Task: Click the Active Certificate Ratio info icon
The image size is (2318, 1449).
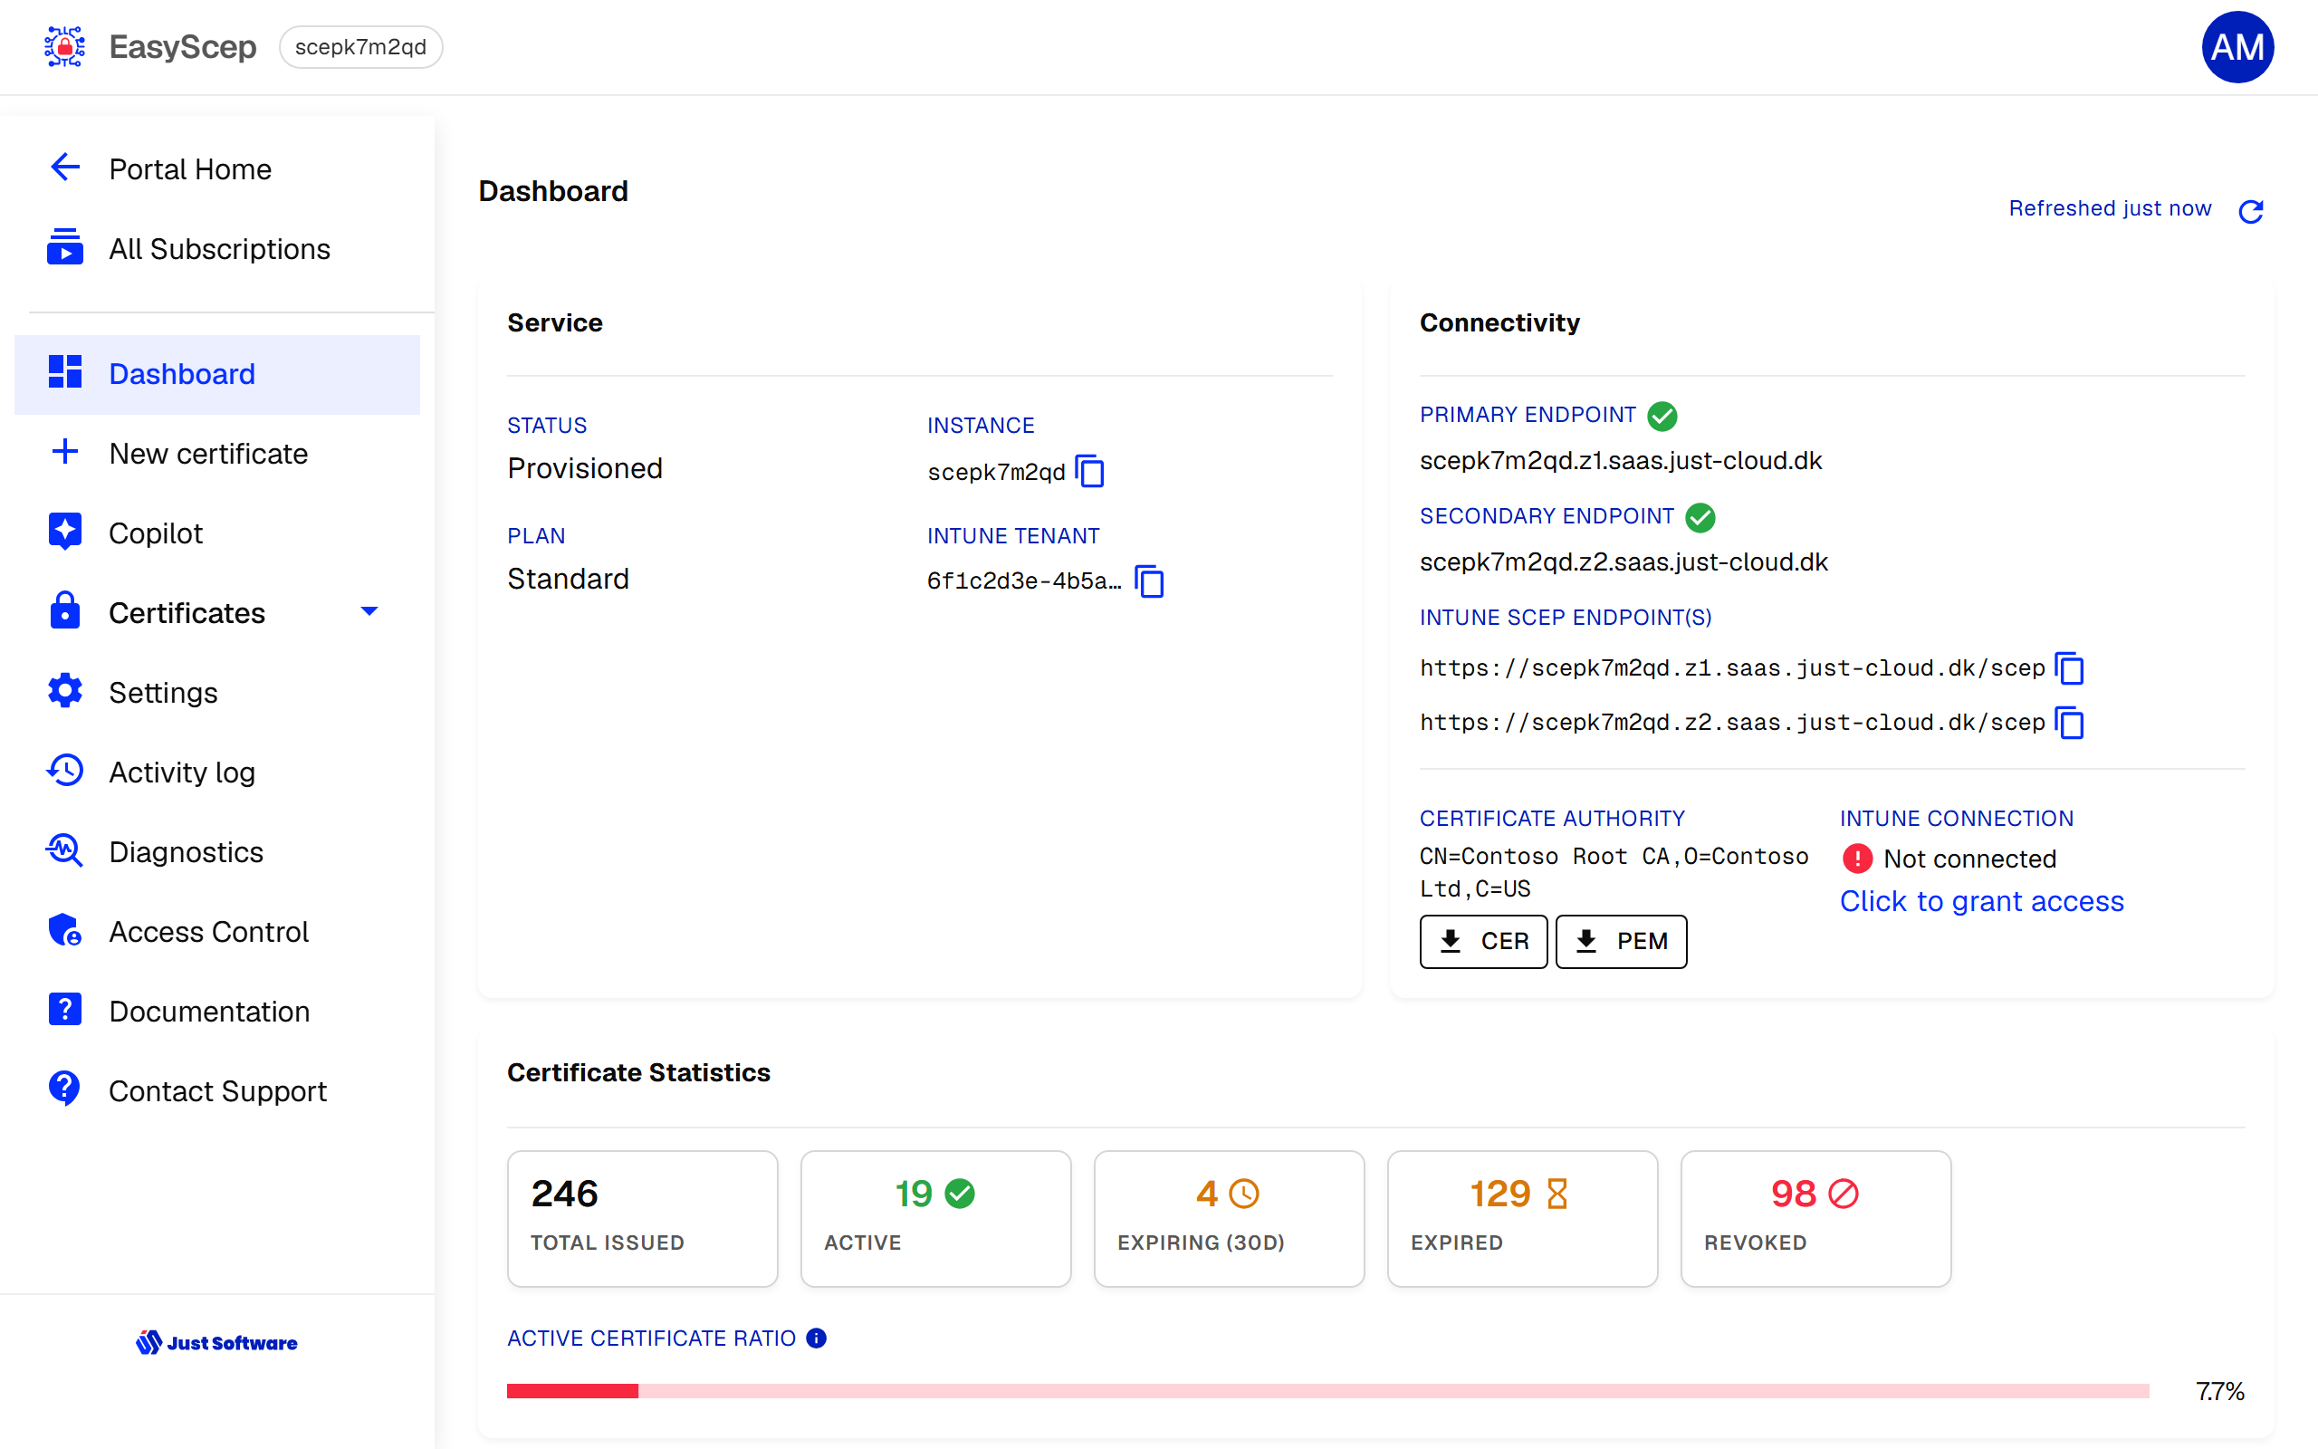Action: tap(816, 1338)
